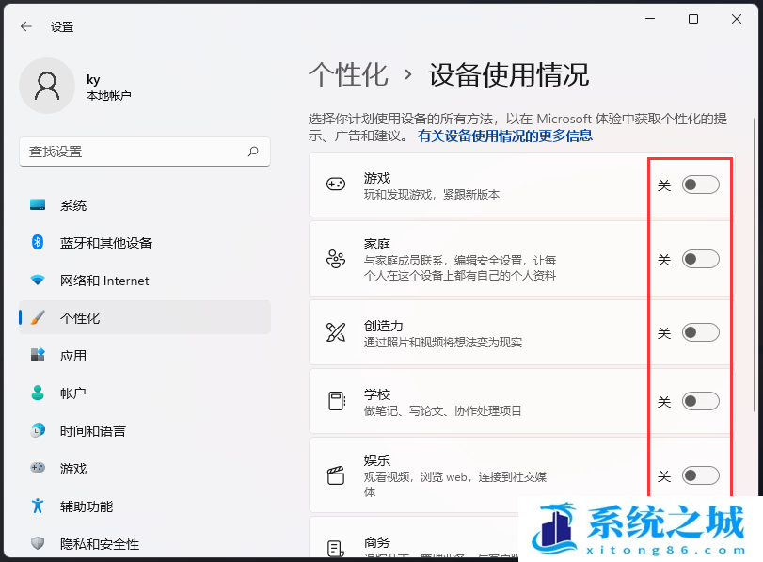Enable the 创造力 toggle switch
Screen dimensions: 763x562
tap(700, 332)
